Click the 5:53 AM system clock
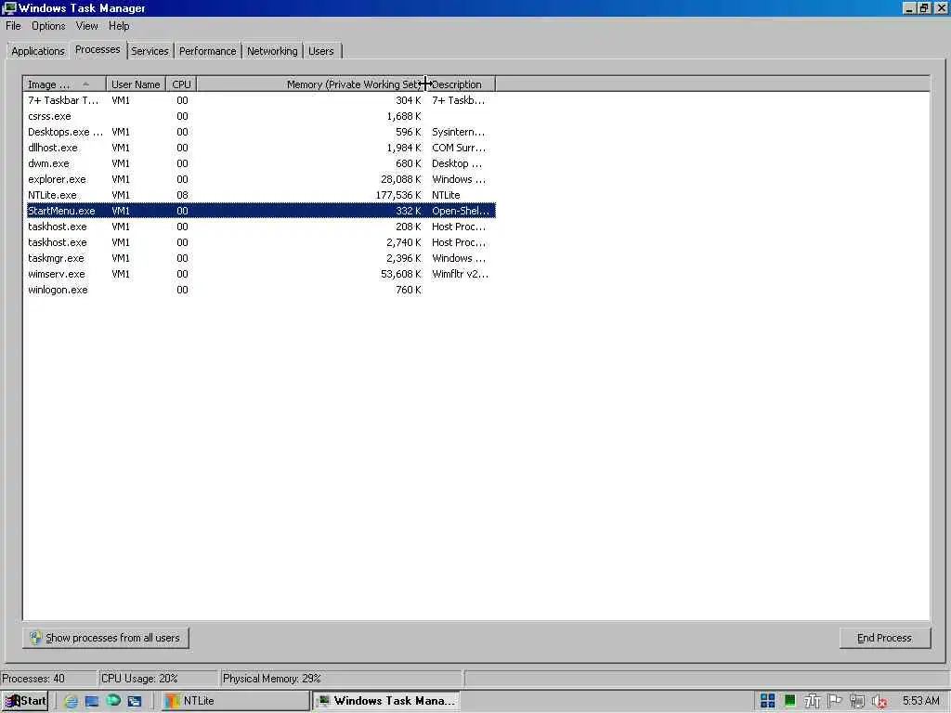This screenshot has height=713, width=951. (920, 701)
